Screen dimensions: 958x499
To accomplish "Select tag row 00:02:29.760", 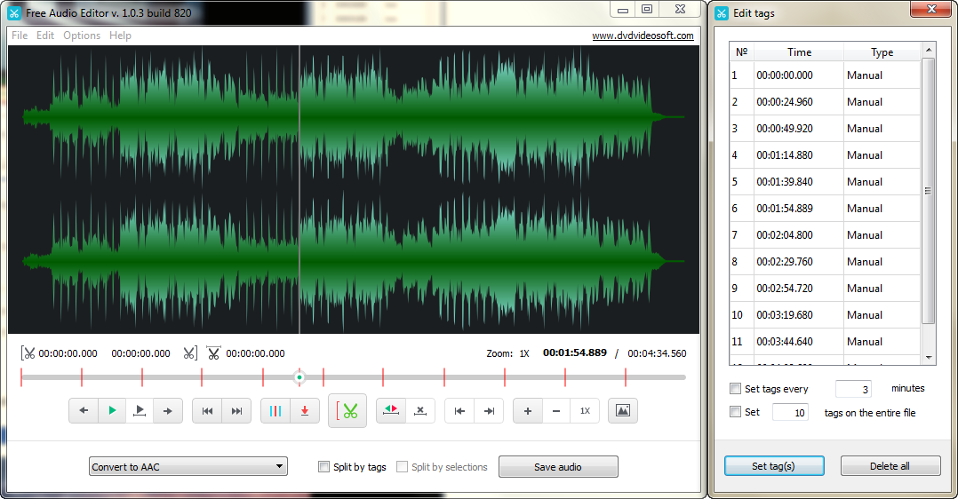I will [825, 261].
